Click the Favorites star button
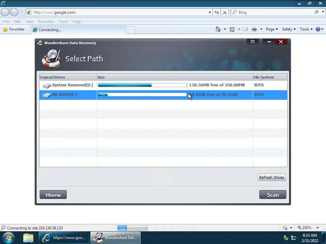Viewport: 326px width, 244px height. (x=14, y=29)
